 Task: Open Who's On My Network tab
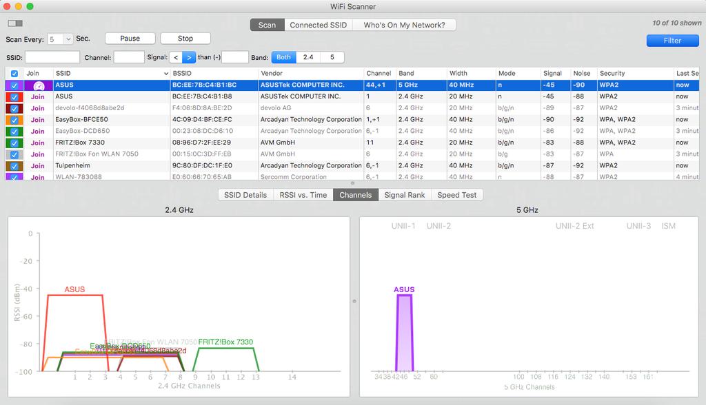click(404, 25)
